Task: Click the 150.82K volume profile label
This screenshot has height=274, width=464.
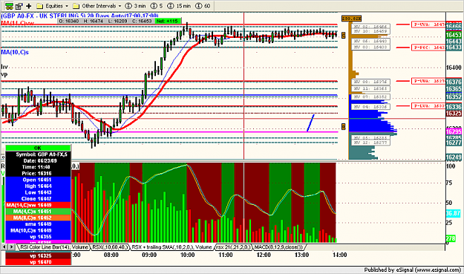Action: pos(351,19)
